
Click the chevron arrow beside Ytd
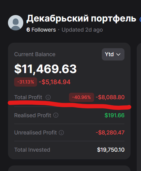[x=118, y=54]
